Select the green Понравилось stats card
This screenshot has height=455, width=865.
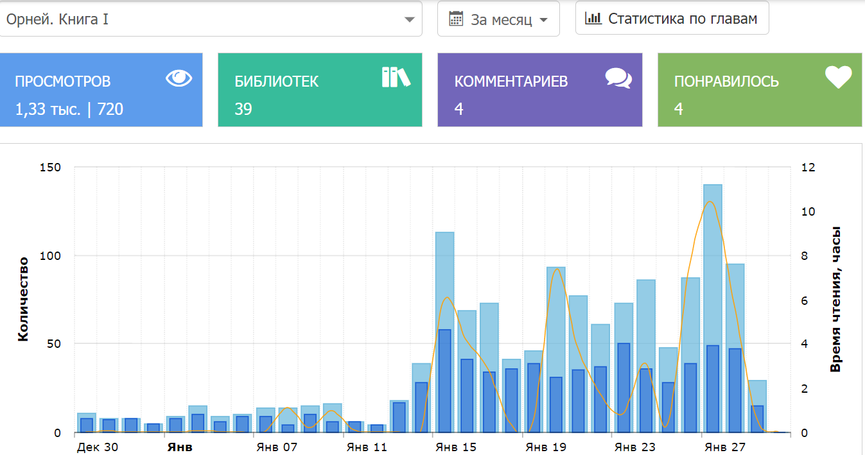tap(759, 90)
